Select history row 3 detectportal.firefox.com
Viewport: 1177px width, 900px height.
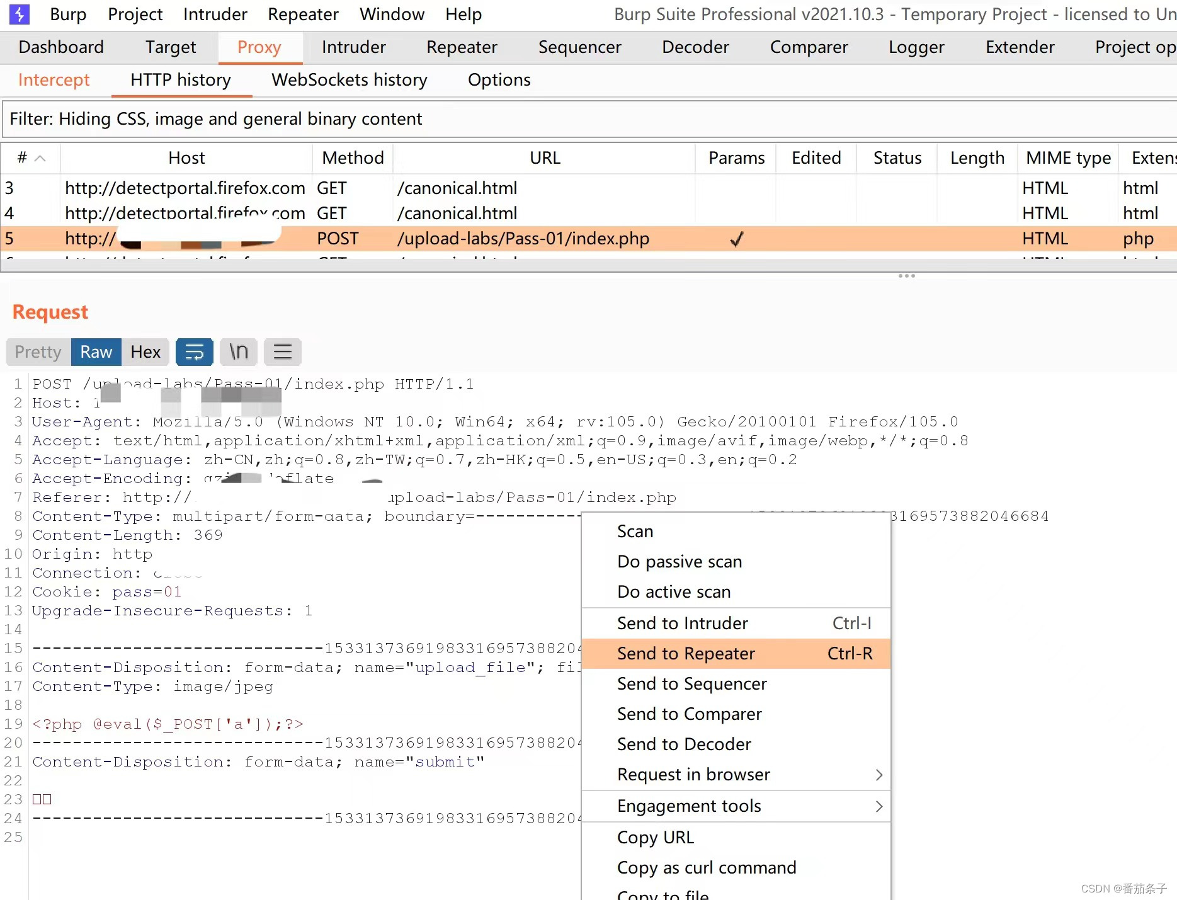[x=588, y=188]
